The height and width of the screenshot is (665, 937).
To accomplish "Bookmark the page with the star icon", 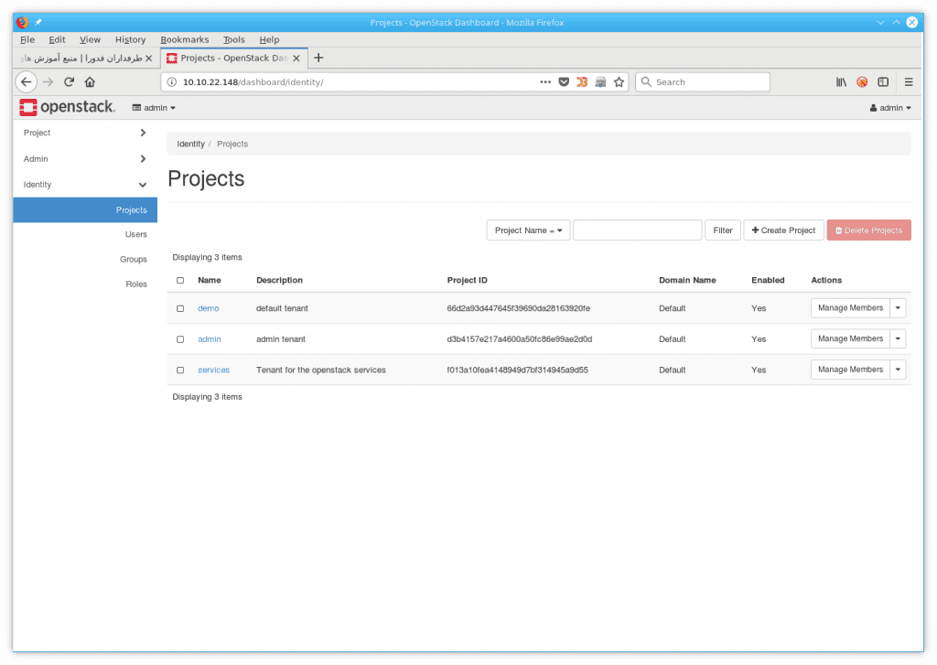I will tap(619, 81).
